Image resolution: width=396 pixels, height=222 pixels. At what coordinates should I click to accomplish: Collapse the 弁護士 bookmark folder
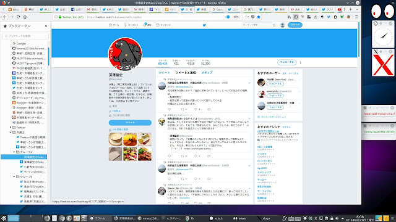11,133
